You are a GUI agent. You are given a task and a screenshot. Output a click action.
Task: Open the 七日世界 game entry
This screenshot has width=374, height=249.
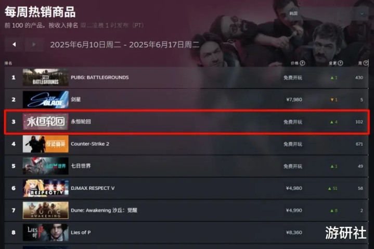(x=186, y=166)
